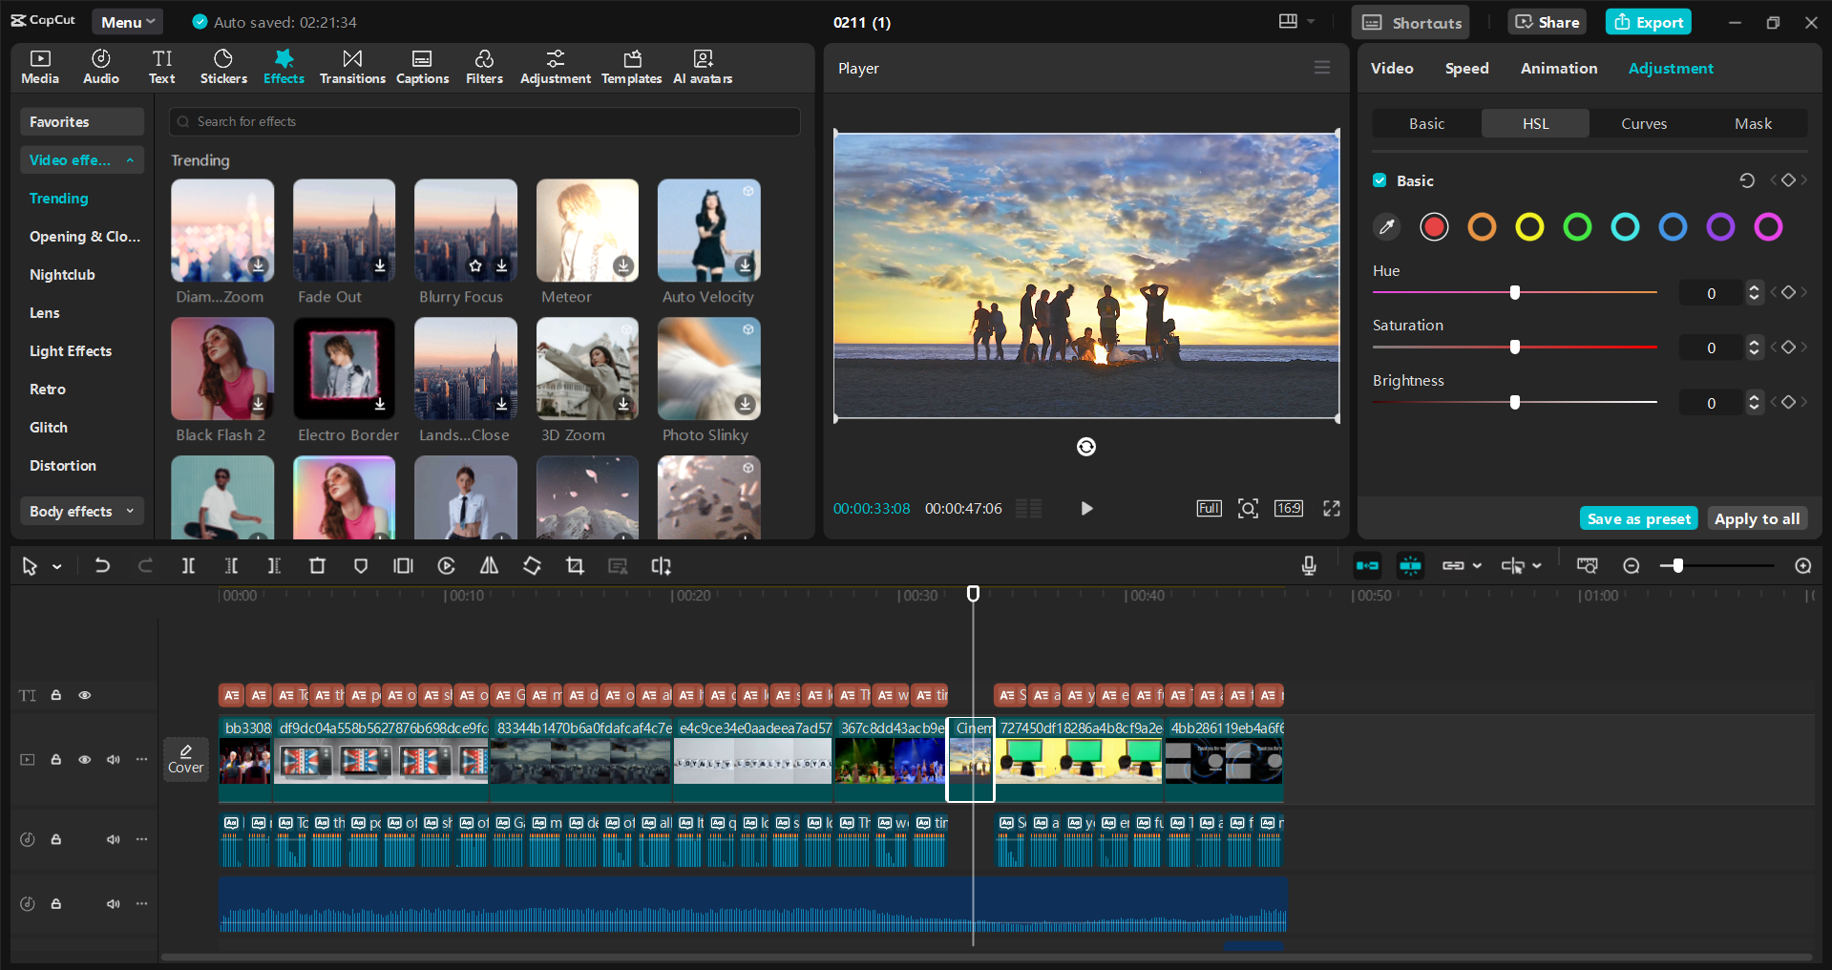This screenshot has height=970, width=1832.
Task: Pick the HSL eyedropper color picker
Action: click(x=1386, y=227)
